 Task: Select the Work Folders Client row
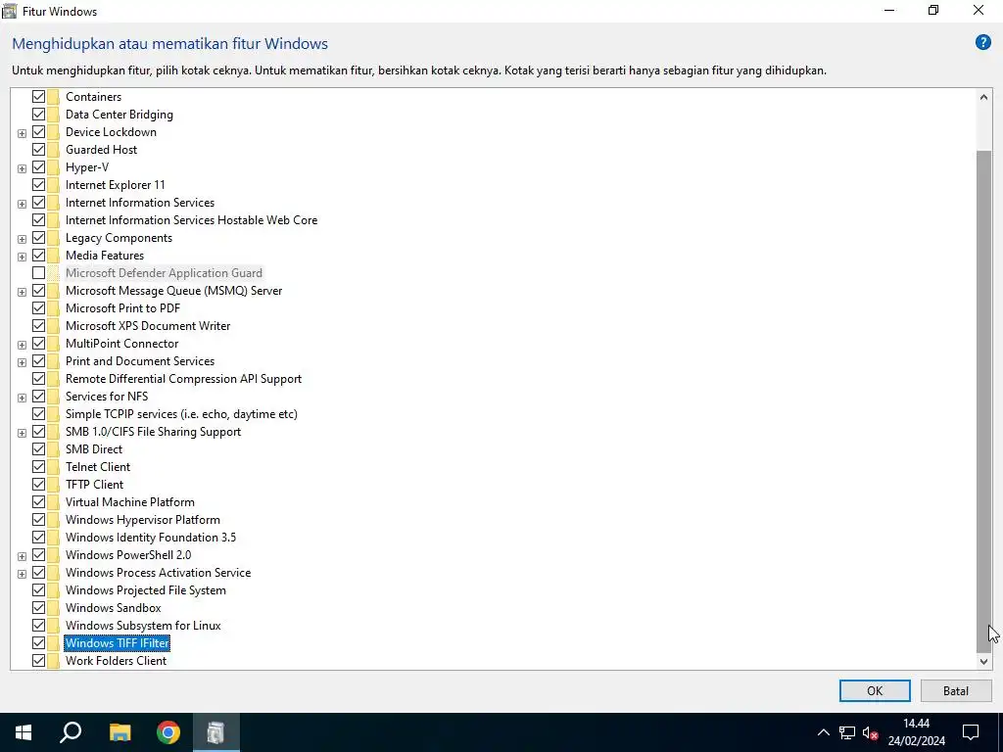tap(116, 661)
